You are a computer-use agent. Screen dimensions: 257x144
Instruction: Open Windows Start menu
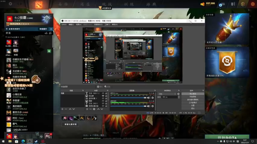pyautogui.click(x=3, y=141)
